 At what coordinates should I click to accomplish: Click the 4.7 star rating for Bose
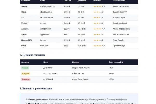[99, 46]
